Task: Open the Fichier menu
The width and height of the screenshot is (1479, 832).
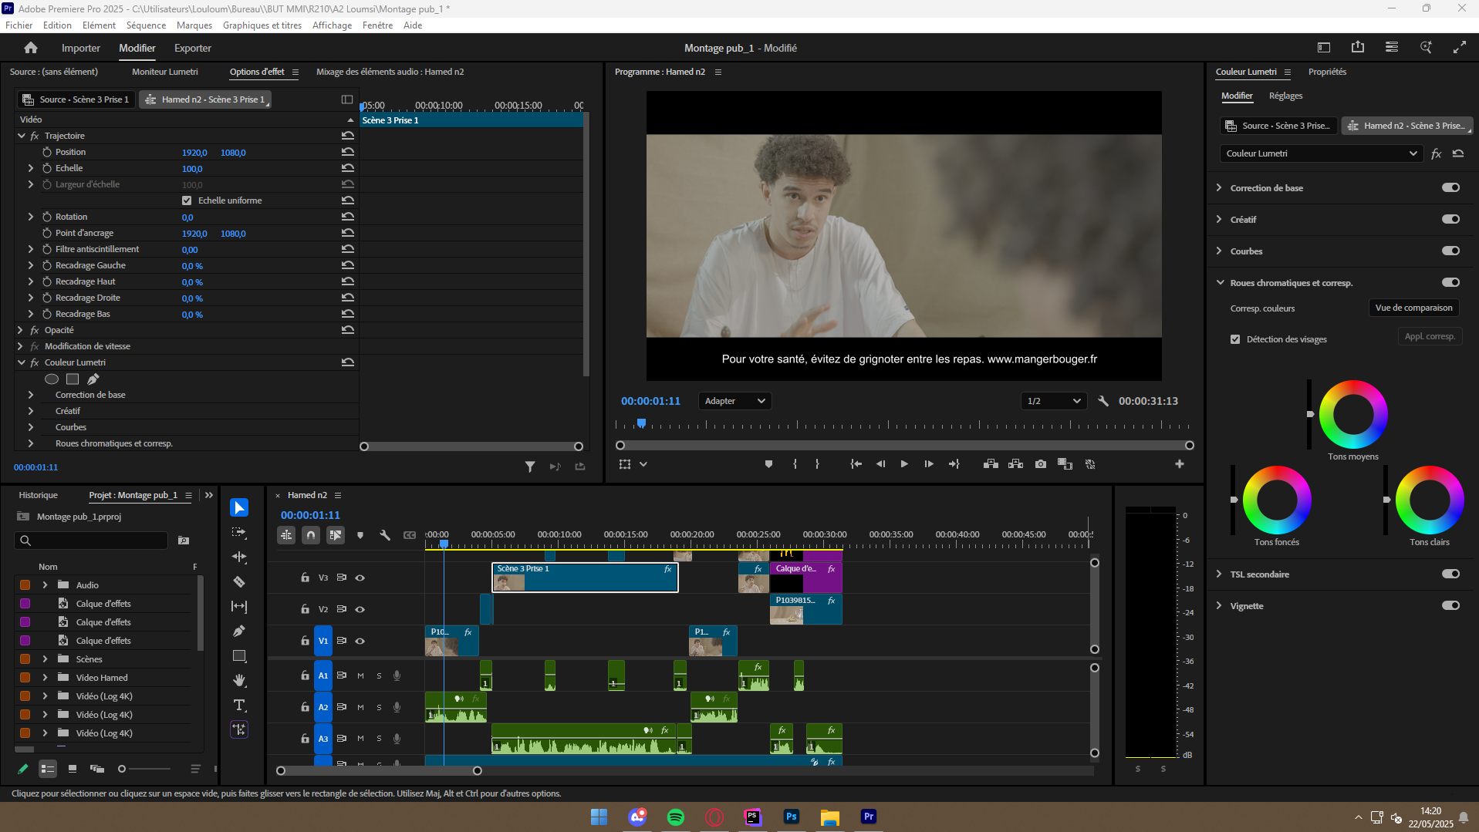Action: pyautogui.click(x=19, y=25)
